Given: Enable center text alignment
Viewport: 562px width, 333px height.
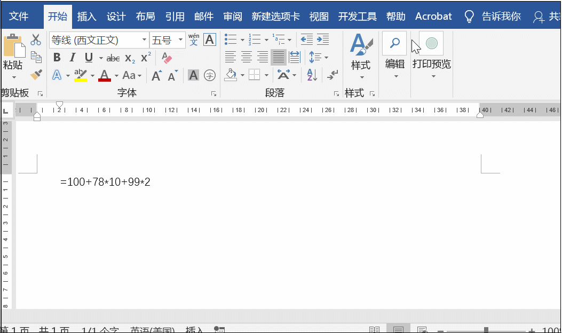Looking at the screenshot, I should [246, 57].
